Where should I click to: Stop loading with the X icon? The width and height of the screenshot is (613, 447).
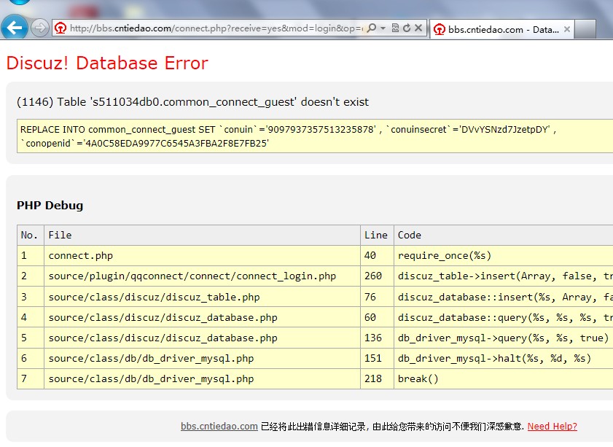click(x=418, y=28)
